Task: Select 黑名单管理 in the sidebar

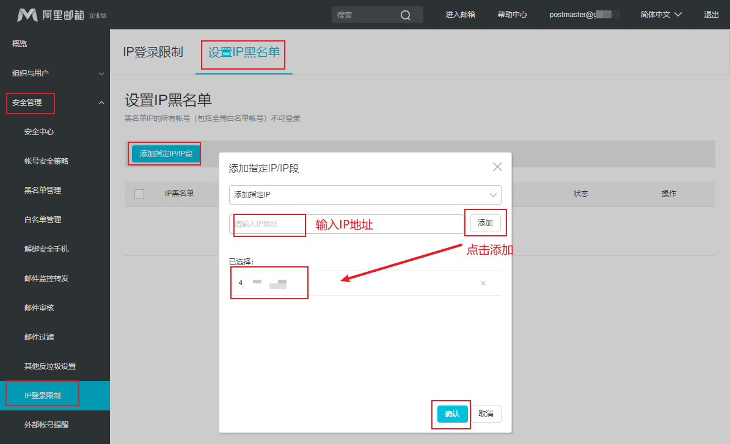Action: [x=43, y=190]
